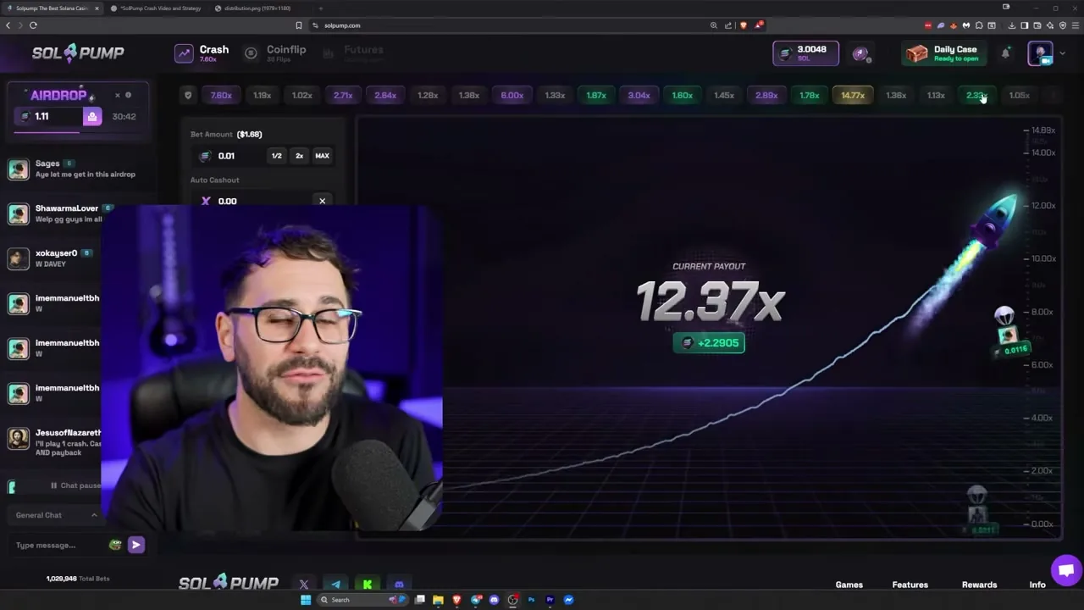Click the ShawarmaLover username in chat

pos(67,208)
